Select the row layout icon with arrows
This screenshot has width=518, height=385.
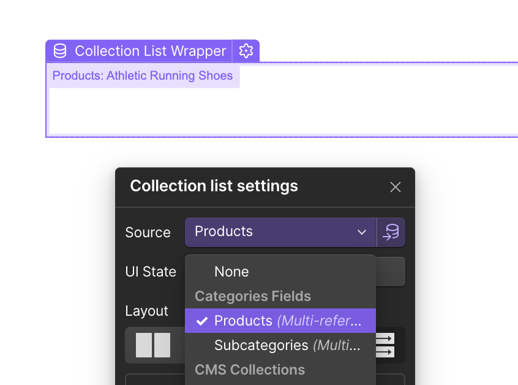tap(385, 345)
